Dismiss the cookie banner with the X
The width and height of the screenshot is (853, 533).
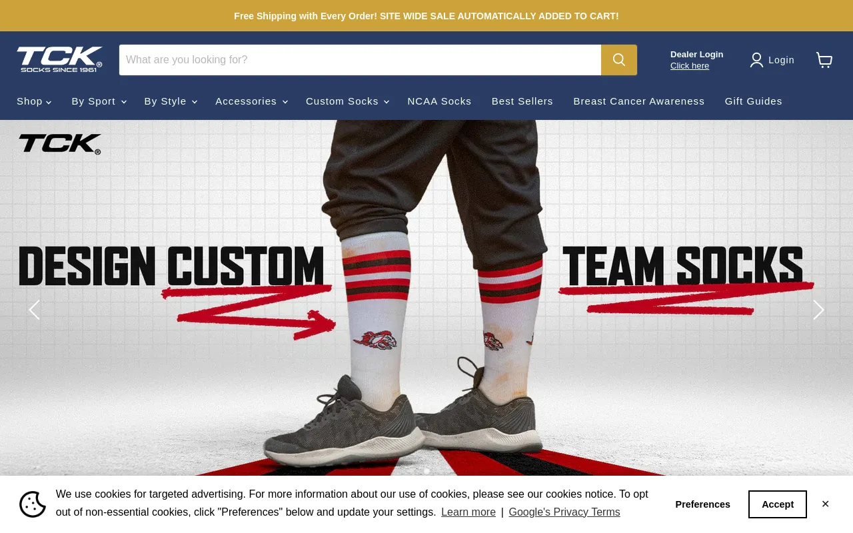pyautogui.click(x=825, y=504)
